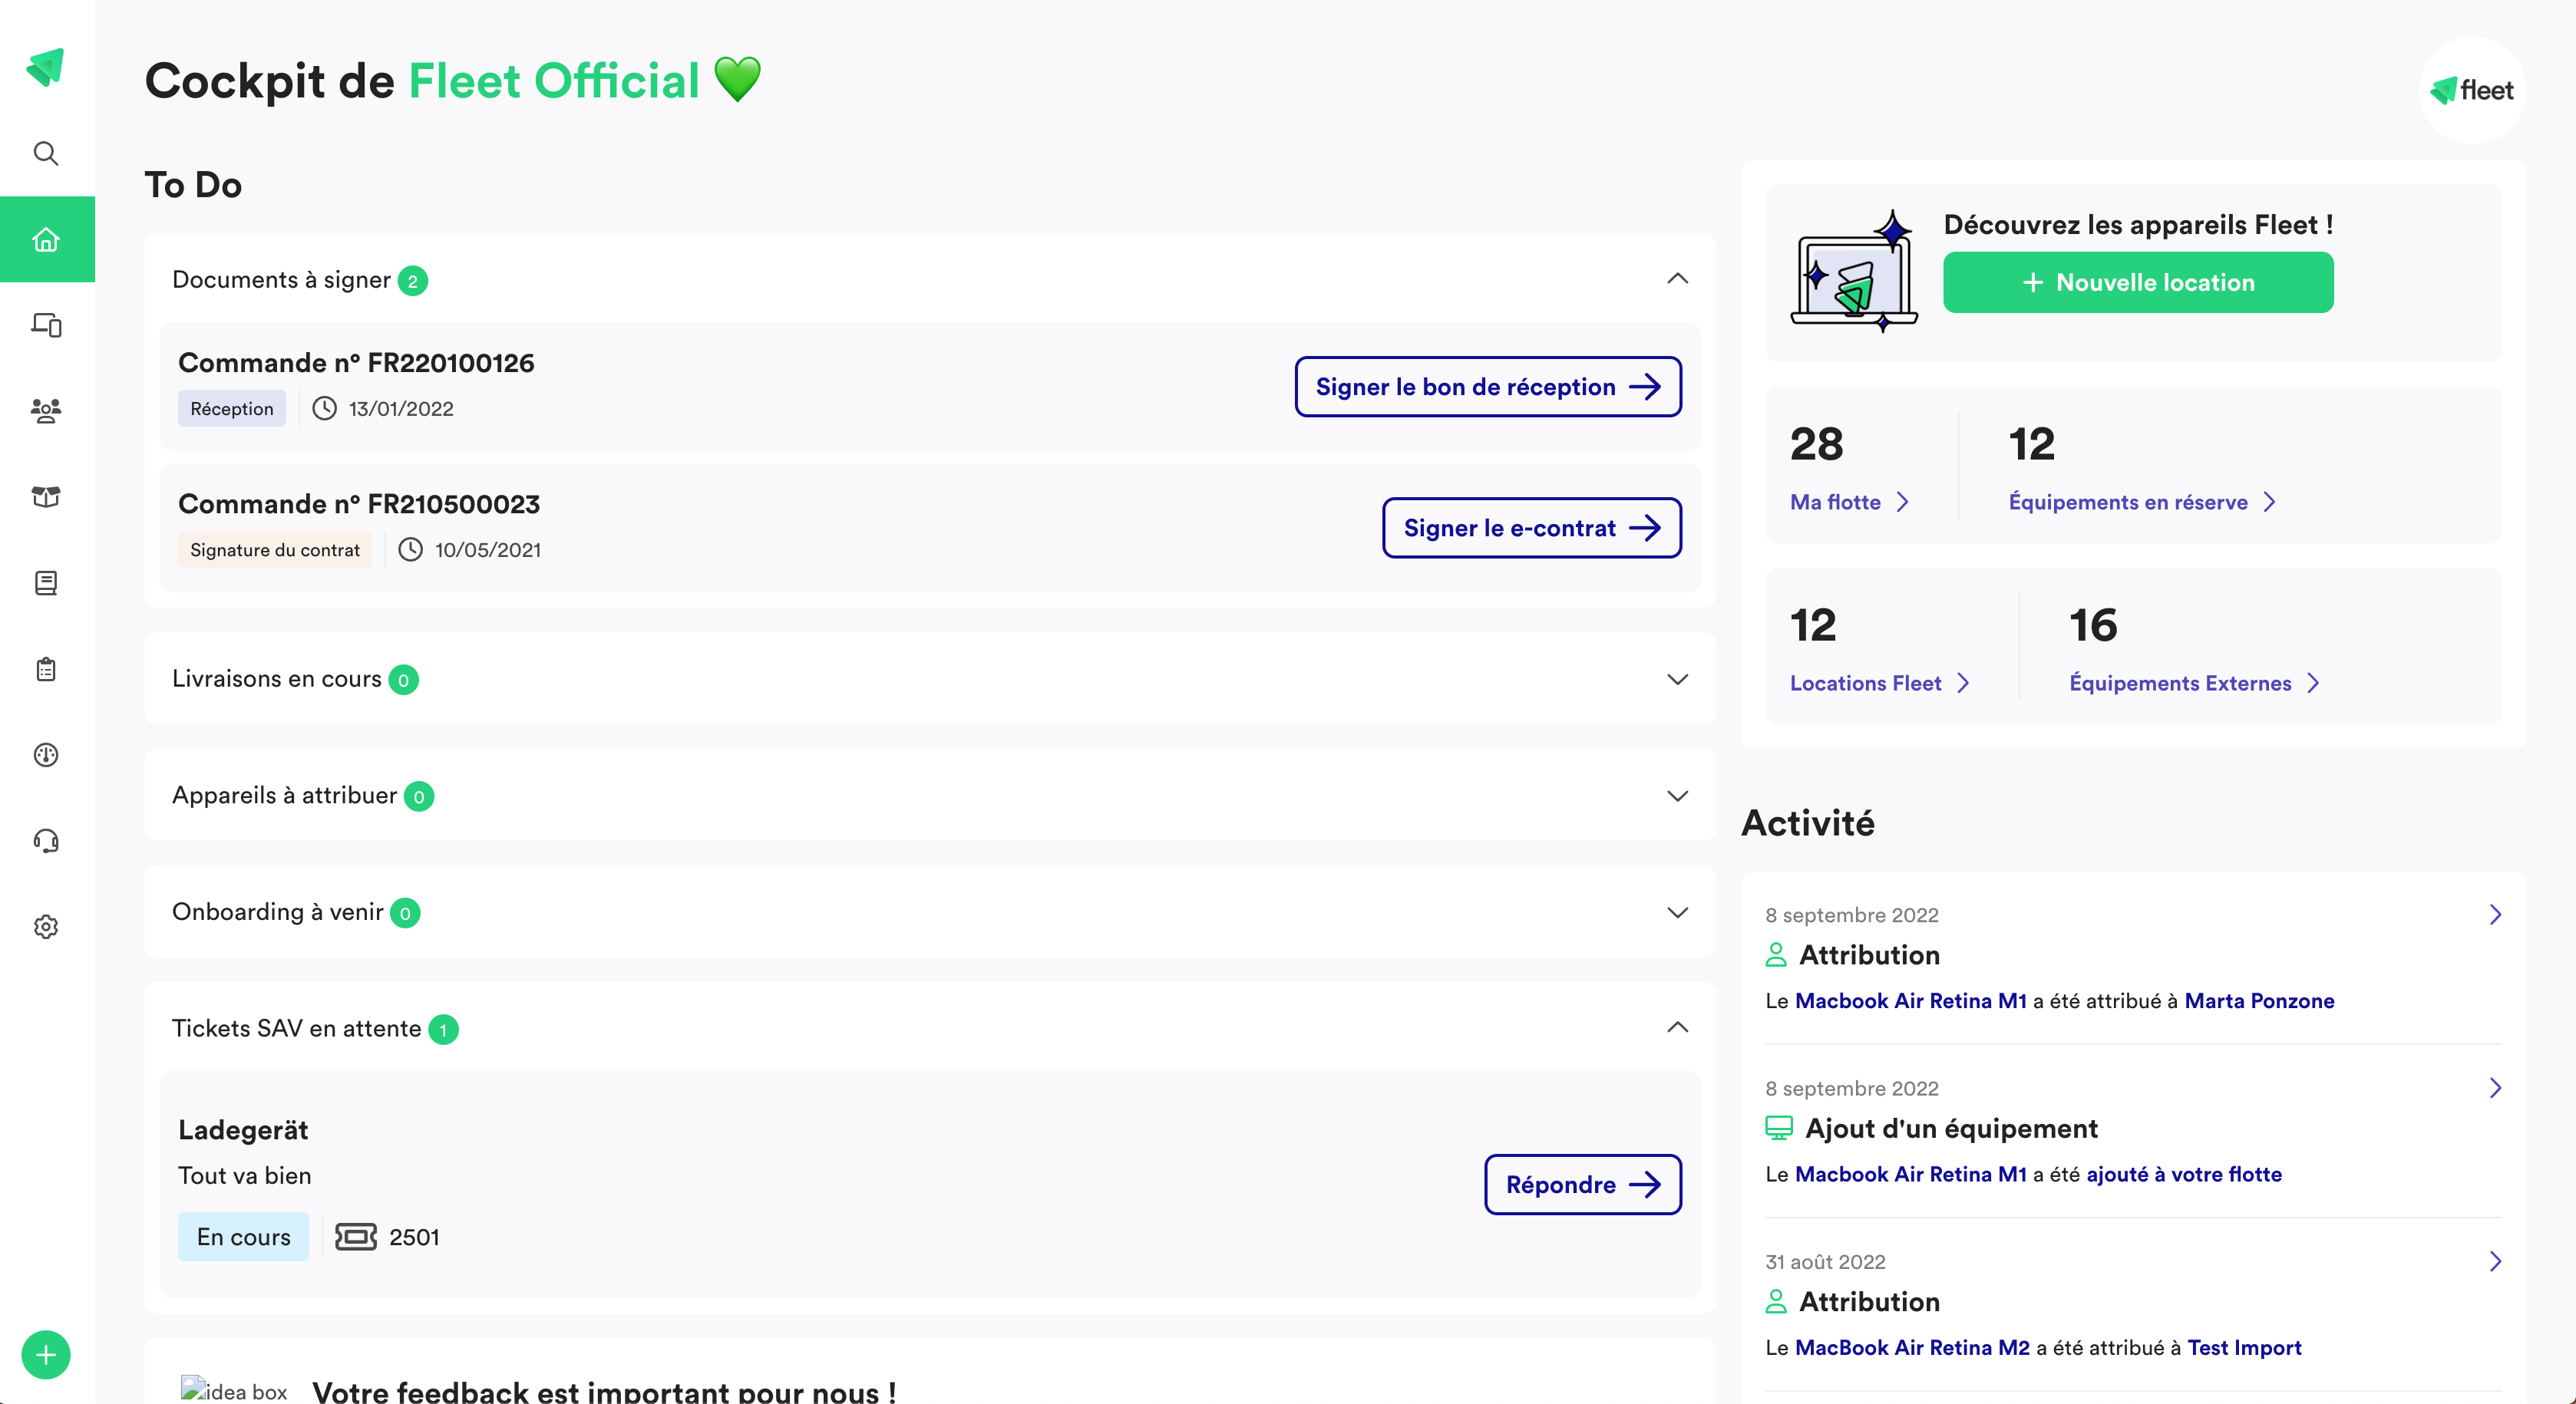Click the documents/list icon in sidebar
Screen dimensions: 2576x1404
[47, 667]
